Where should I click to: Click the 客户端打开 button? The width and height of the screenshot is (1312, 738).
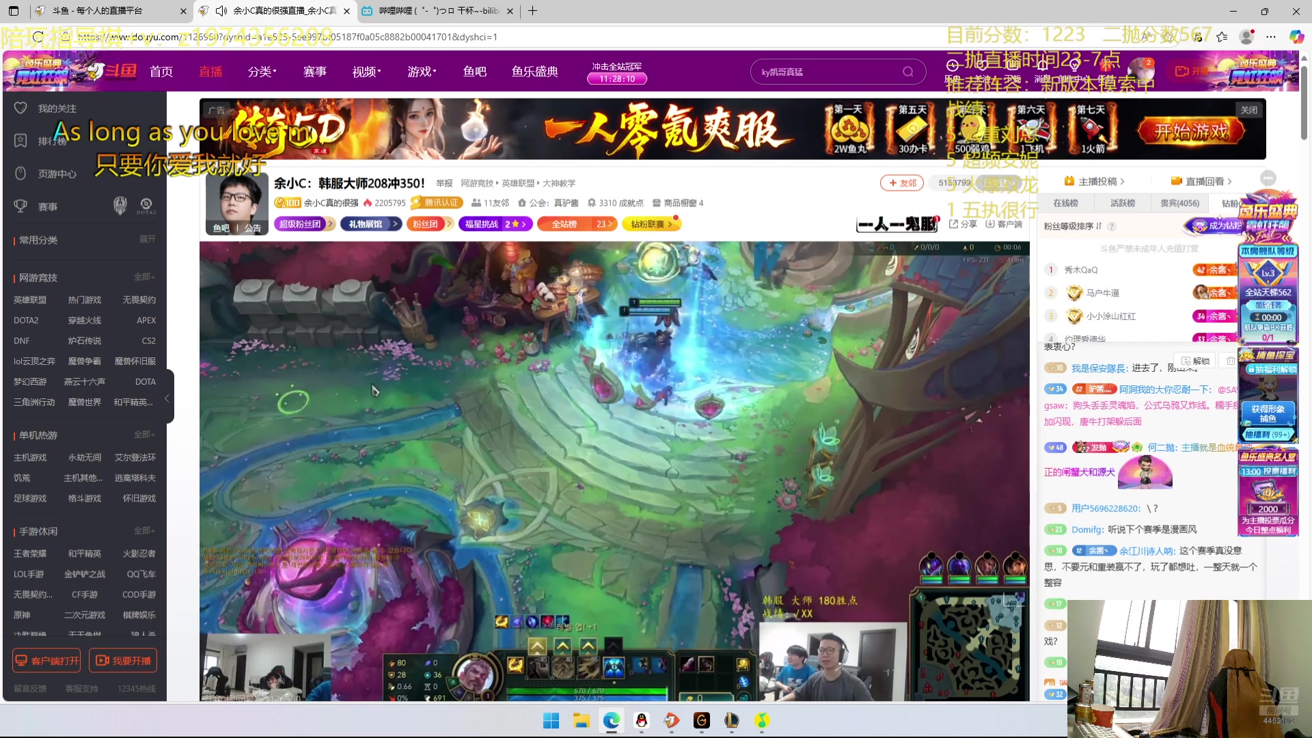click(46, 661)
